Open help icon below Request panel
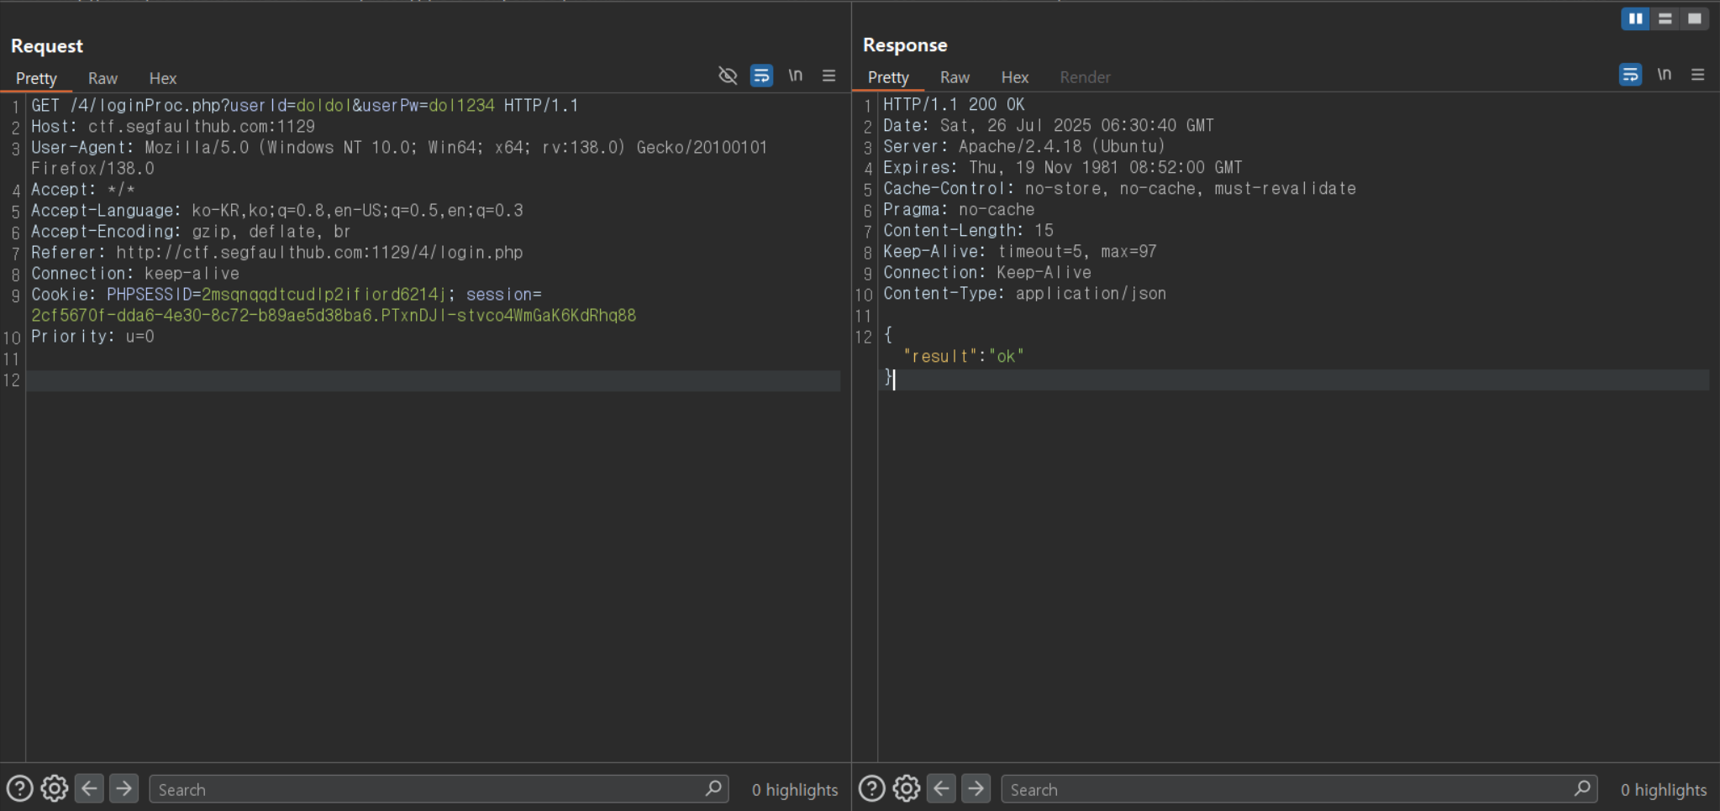The width and height of the screenshot is (1720, 811). [x=19, y=789]
